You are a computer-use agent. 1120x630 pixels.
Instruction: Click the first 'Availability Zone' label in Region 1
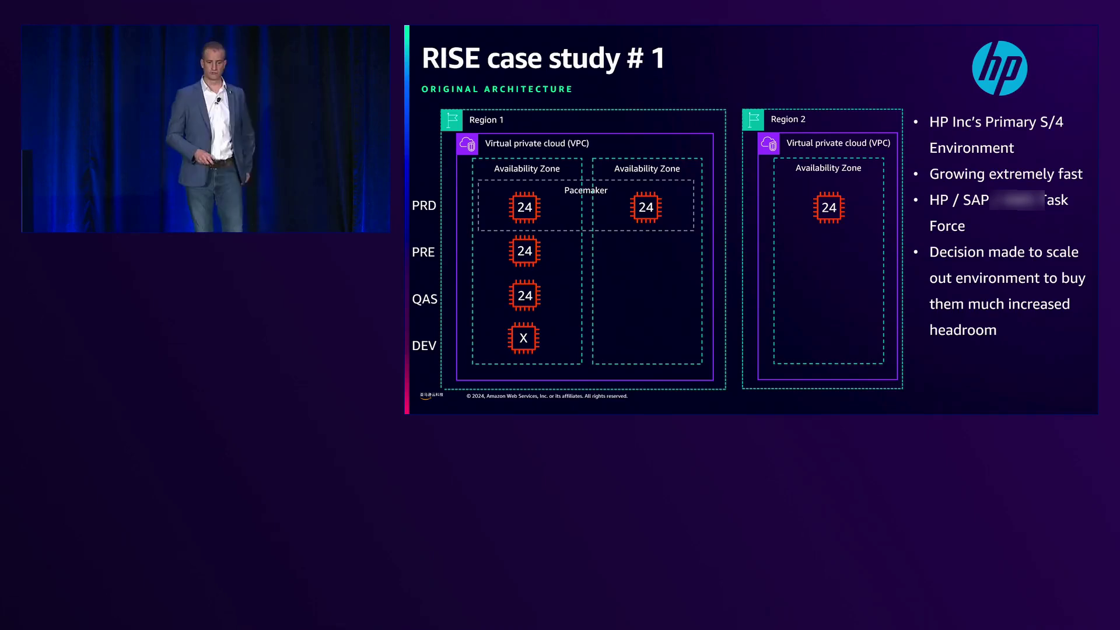tap(527, 169)
